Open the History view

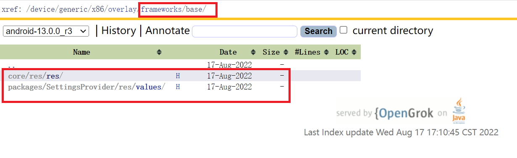[118, 31]
